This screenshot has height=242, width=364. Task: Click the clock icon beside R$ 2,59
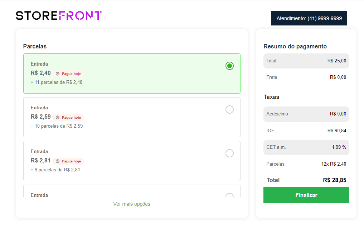pyautogui.click(x=58, y=117)
